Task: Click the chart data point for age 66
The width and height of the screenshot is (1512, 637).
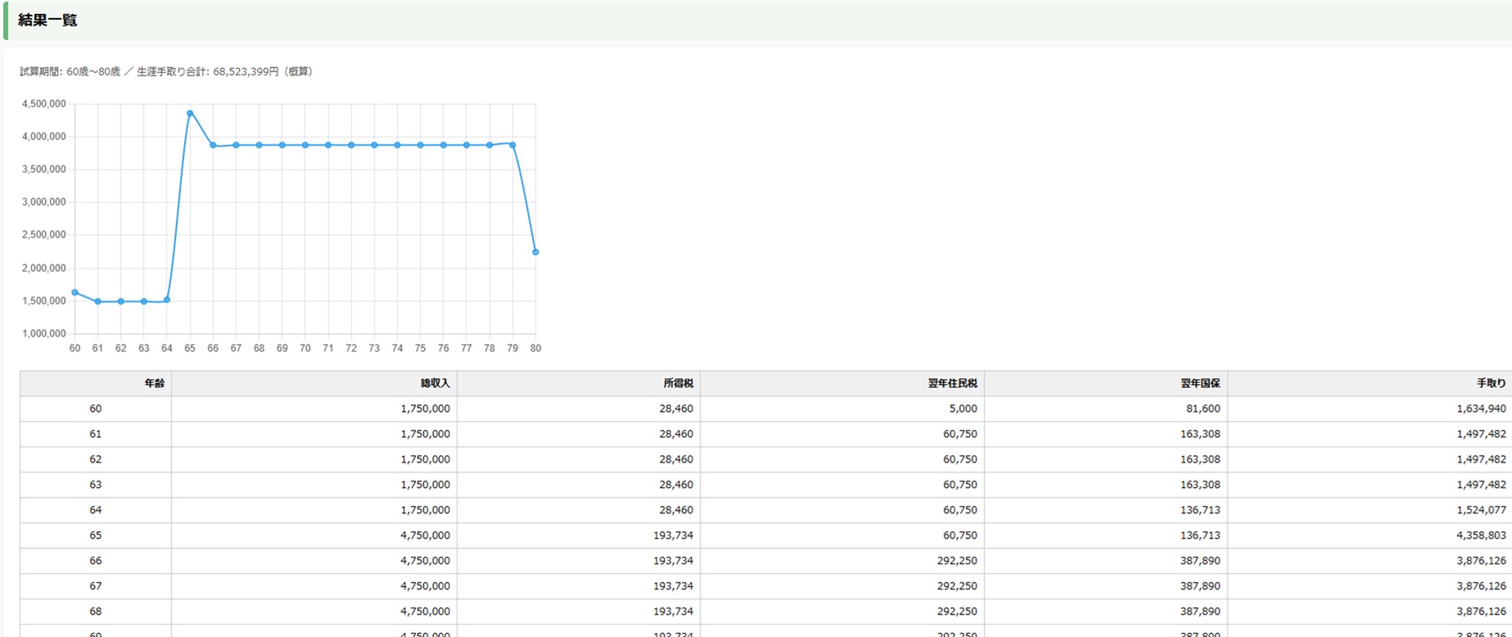Action: tap(213, 145)
